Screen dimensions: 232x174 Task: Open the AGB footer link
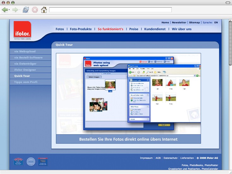158,158
